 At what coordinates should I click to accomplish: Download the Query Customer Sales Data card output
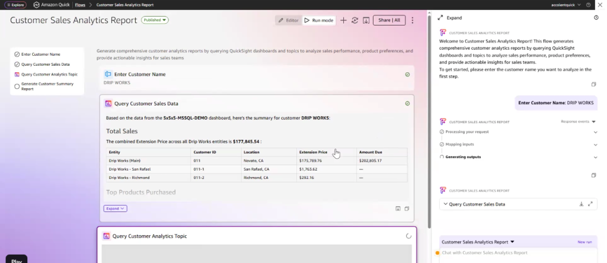coord(398,209)
